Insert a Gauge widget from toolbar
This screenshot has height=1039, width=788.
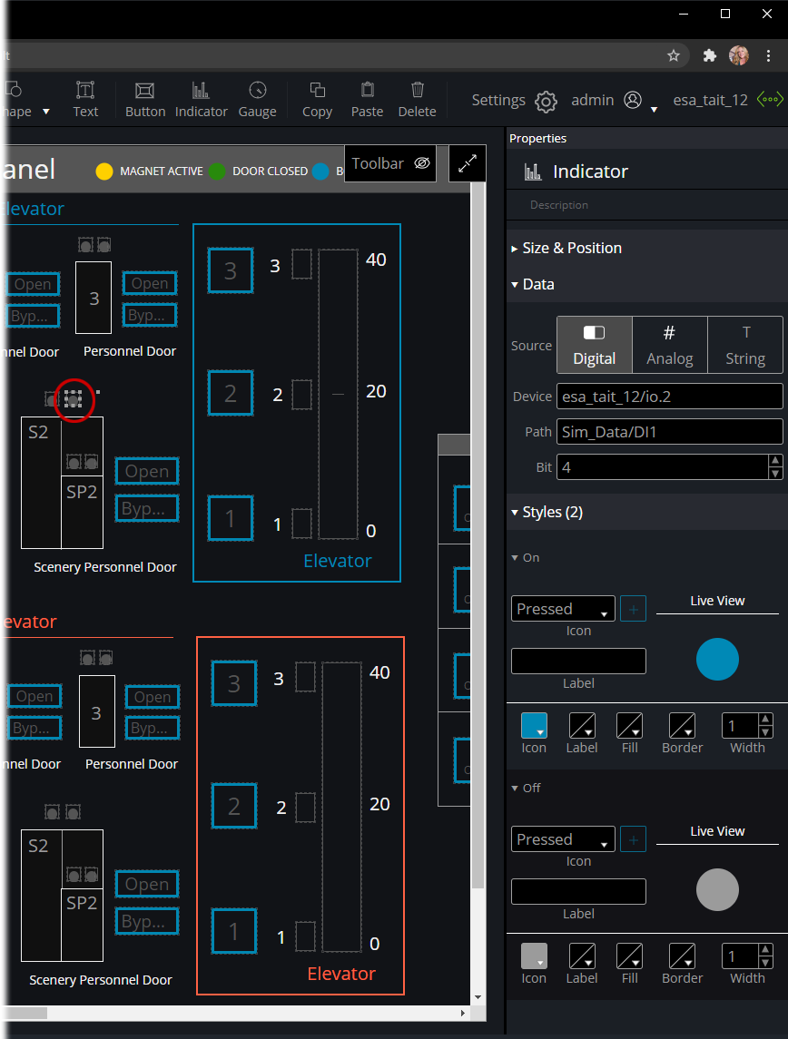click(257, 100)
